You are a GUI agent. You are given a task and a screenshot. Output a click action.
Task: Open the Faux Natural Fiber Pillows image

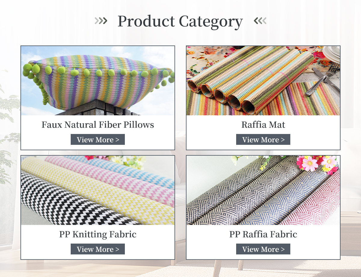98,81
